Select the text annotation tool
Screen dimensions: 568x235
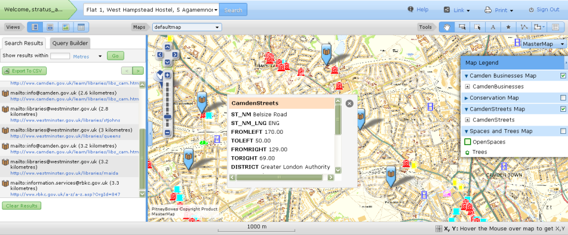493,27
